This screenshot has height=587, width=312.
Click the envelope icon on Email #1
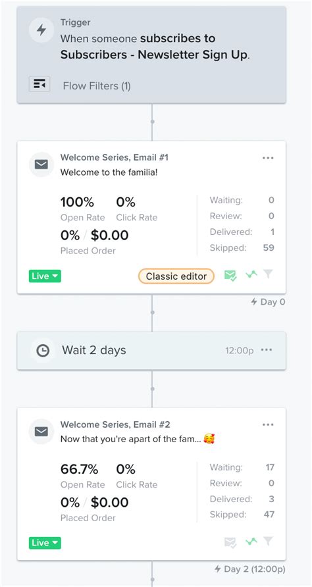click(x=41, y=165)
